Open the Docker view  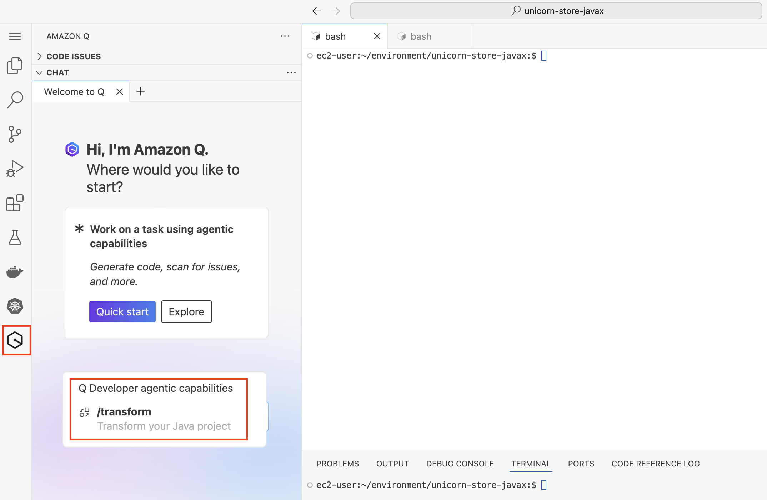tap(15, 272)
